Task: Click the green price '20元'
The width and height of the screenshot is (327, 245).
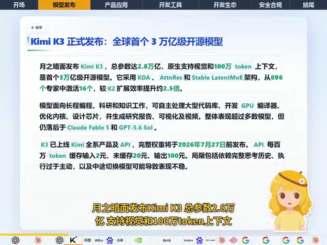Action: click(x=140, y=156)
